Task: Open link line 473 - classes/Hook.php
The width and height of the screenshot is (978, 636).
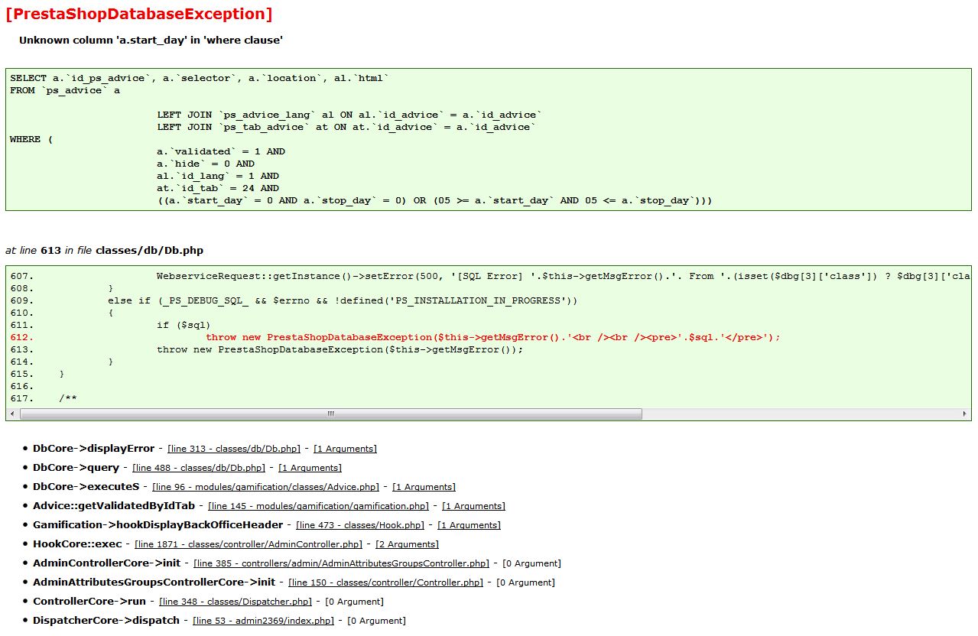Action: coord(360,525)
